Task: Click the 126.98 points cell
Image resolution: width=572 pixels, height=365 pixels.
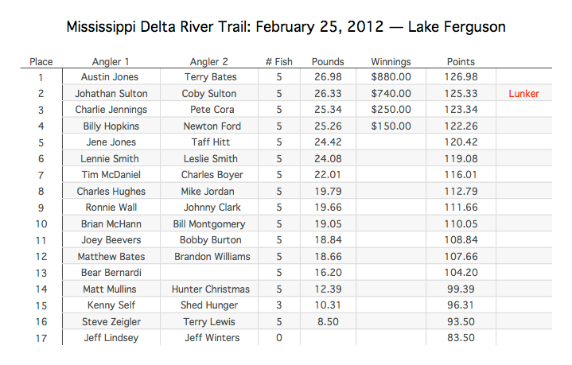Action: coord(461,77)
